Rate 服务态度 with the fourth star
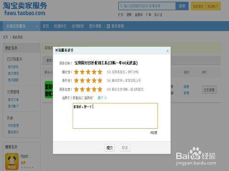The width and height of the screenshot is (229, 171). click(x=94, y=89)
